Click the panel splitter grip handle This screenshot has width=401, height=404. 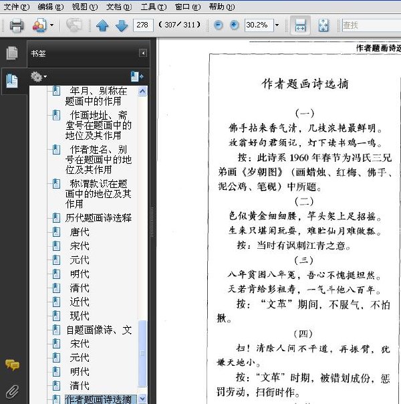[152, 222]
